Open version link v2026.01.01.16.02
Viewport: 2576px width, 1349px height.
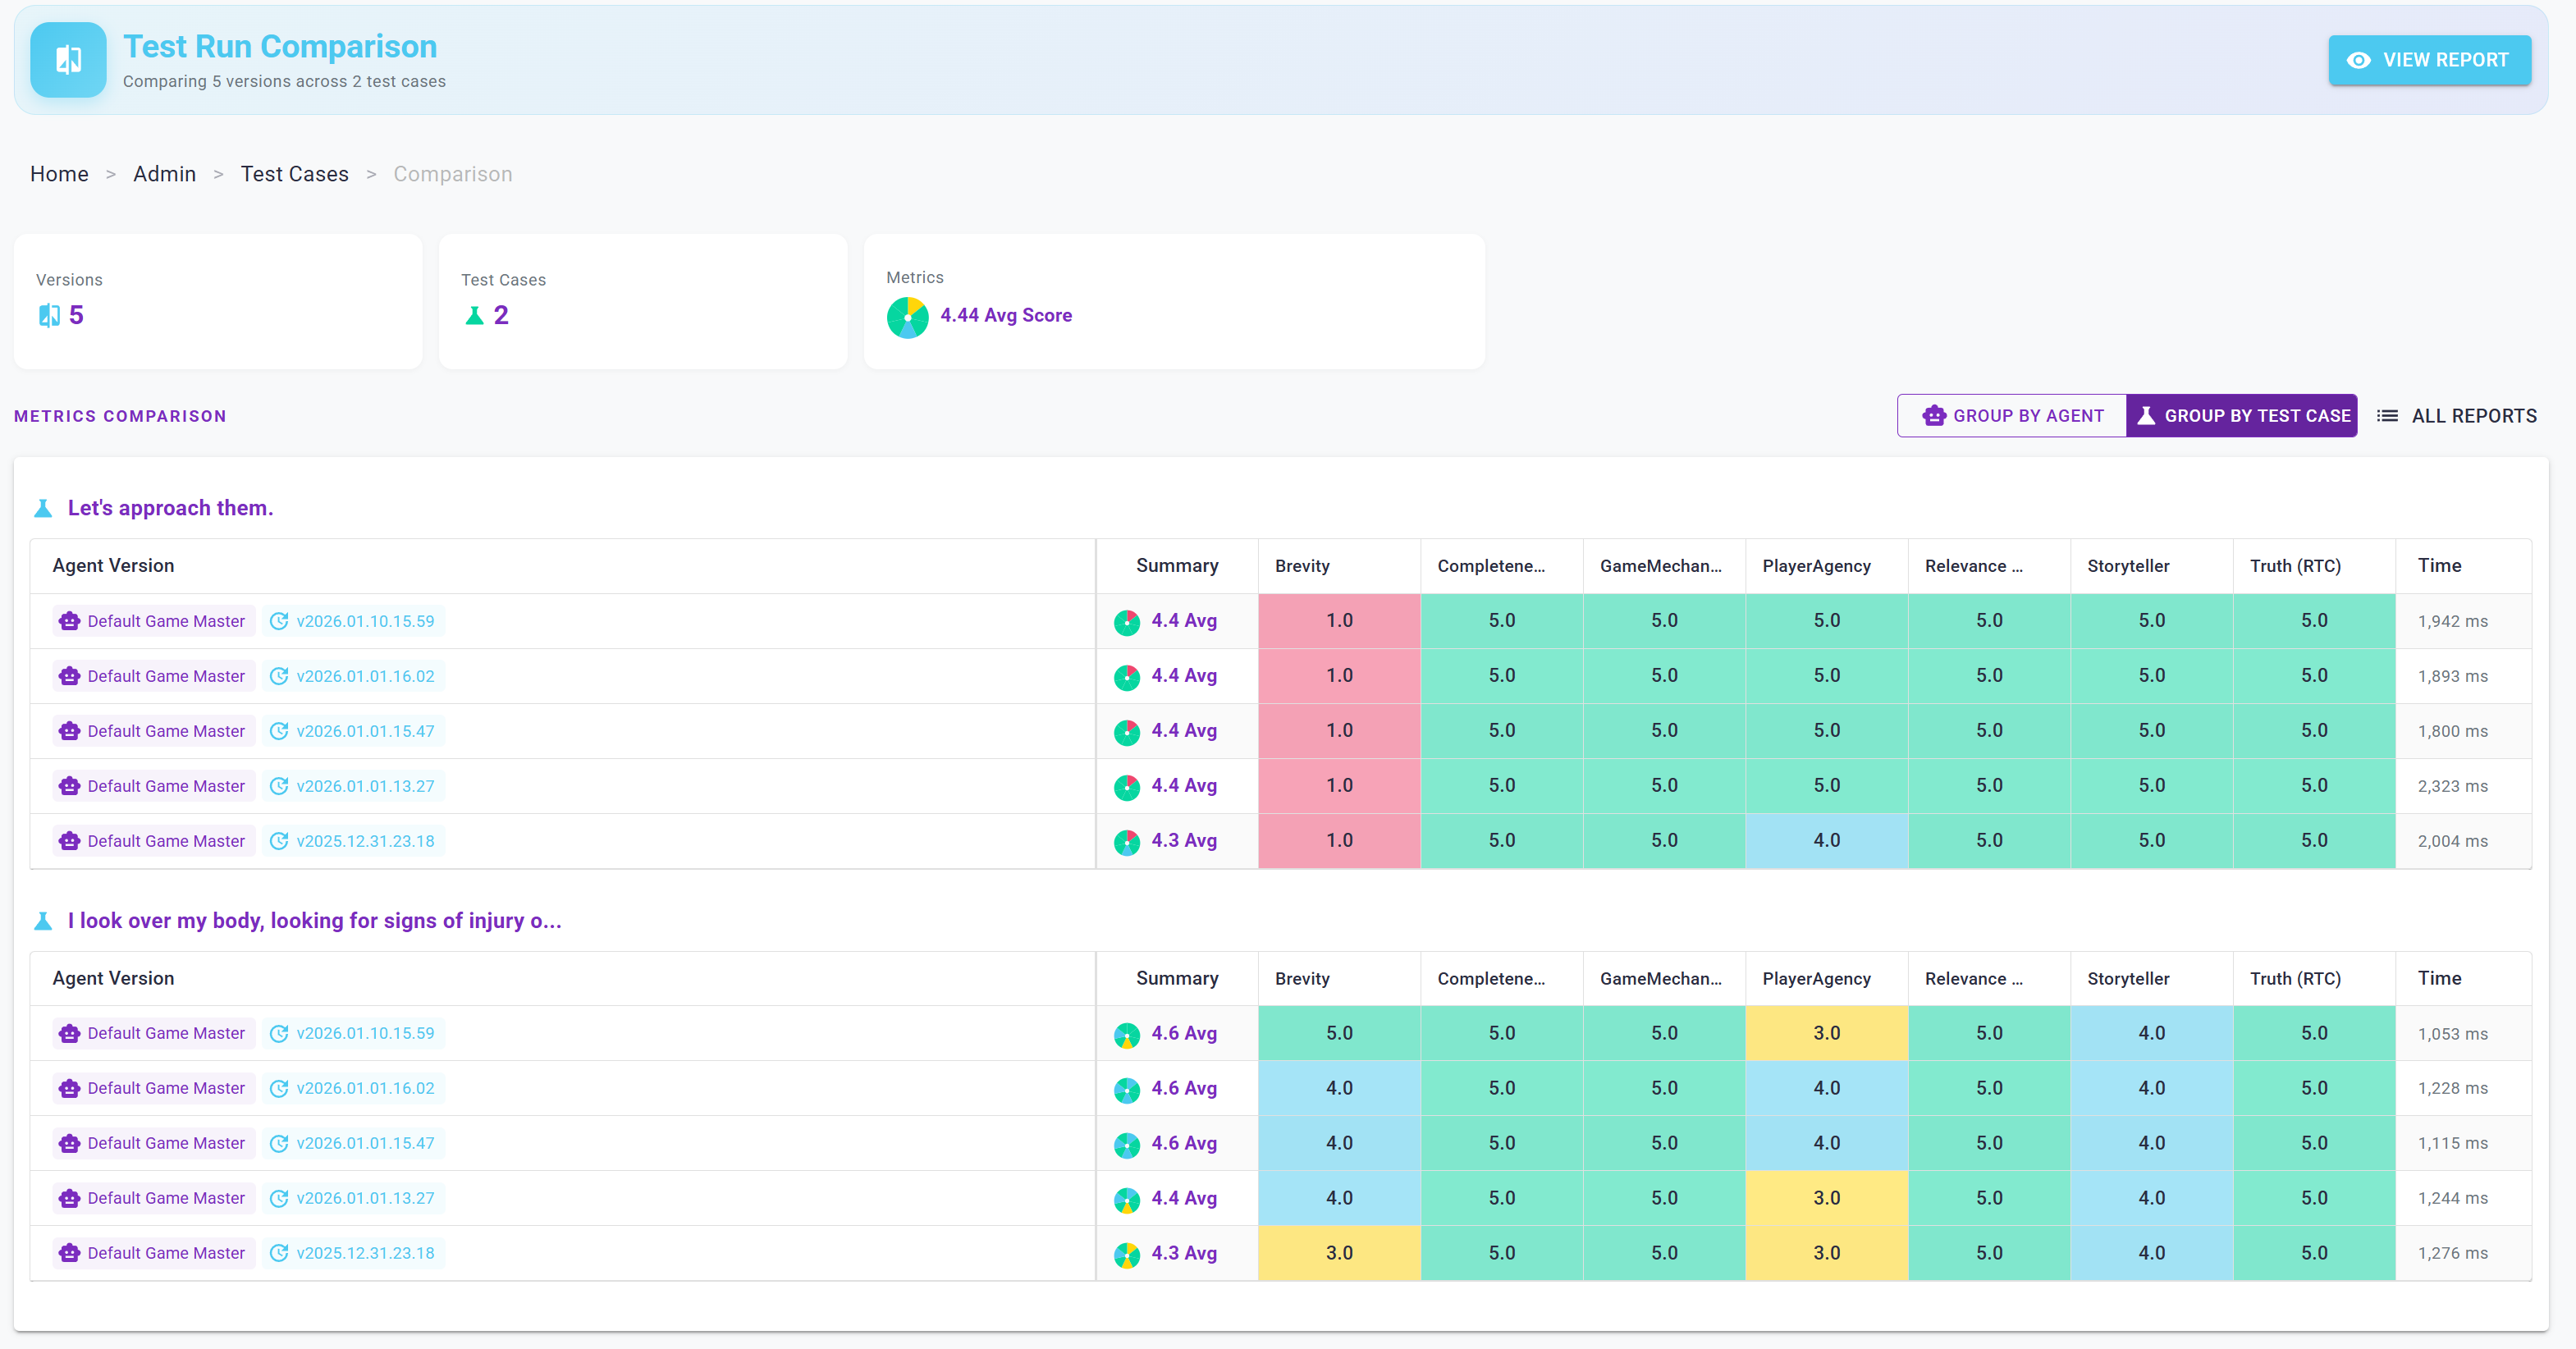click(365, 676)
